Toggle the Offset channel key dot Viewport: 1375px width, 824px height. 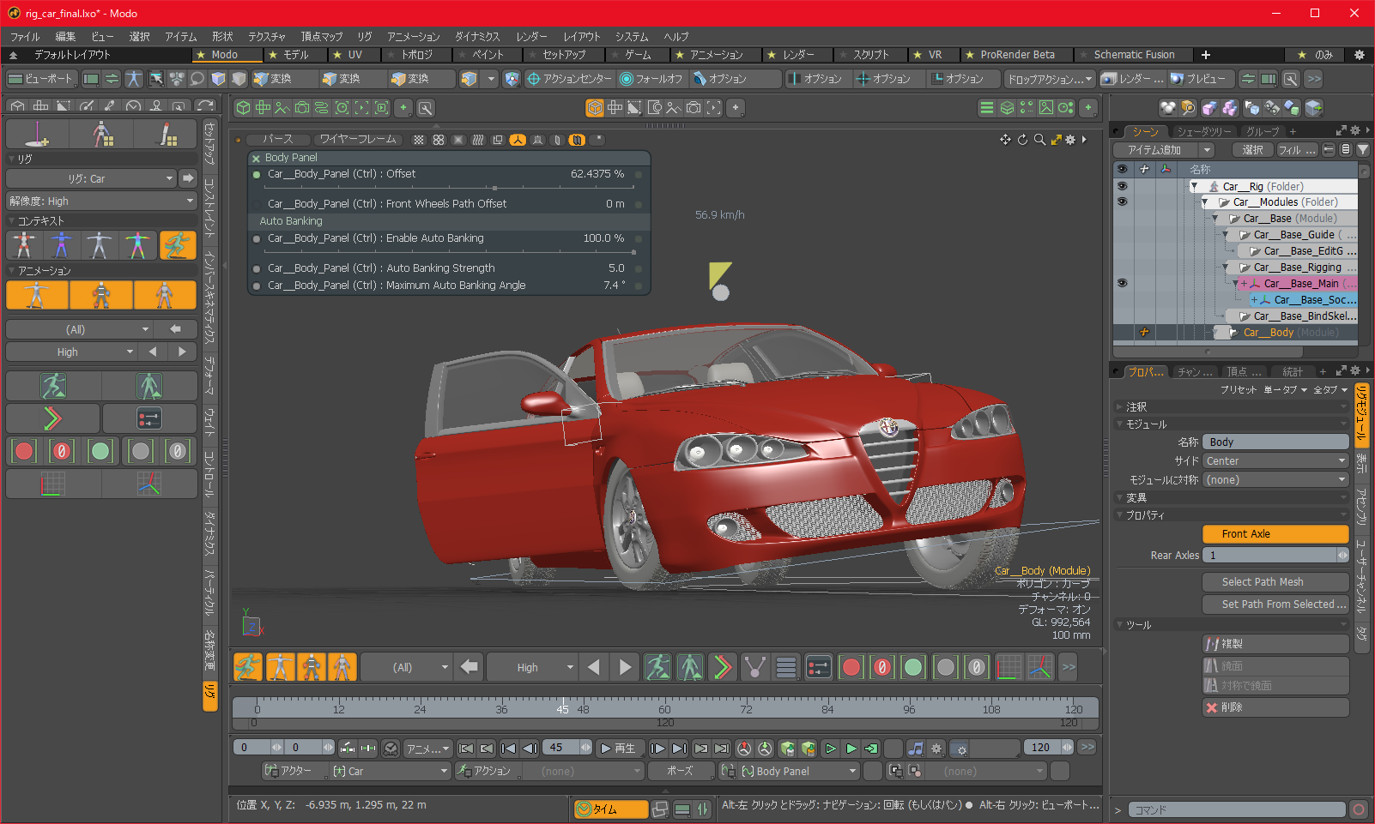[x=257, y=174]
